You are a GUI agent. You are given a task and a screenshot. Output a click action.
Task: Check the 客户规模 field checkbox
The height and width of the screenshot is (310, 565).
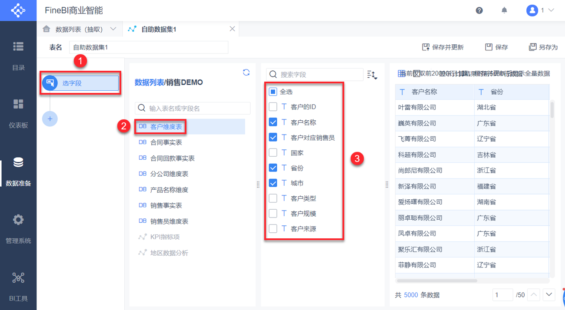tap(273, 214)
